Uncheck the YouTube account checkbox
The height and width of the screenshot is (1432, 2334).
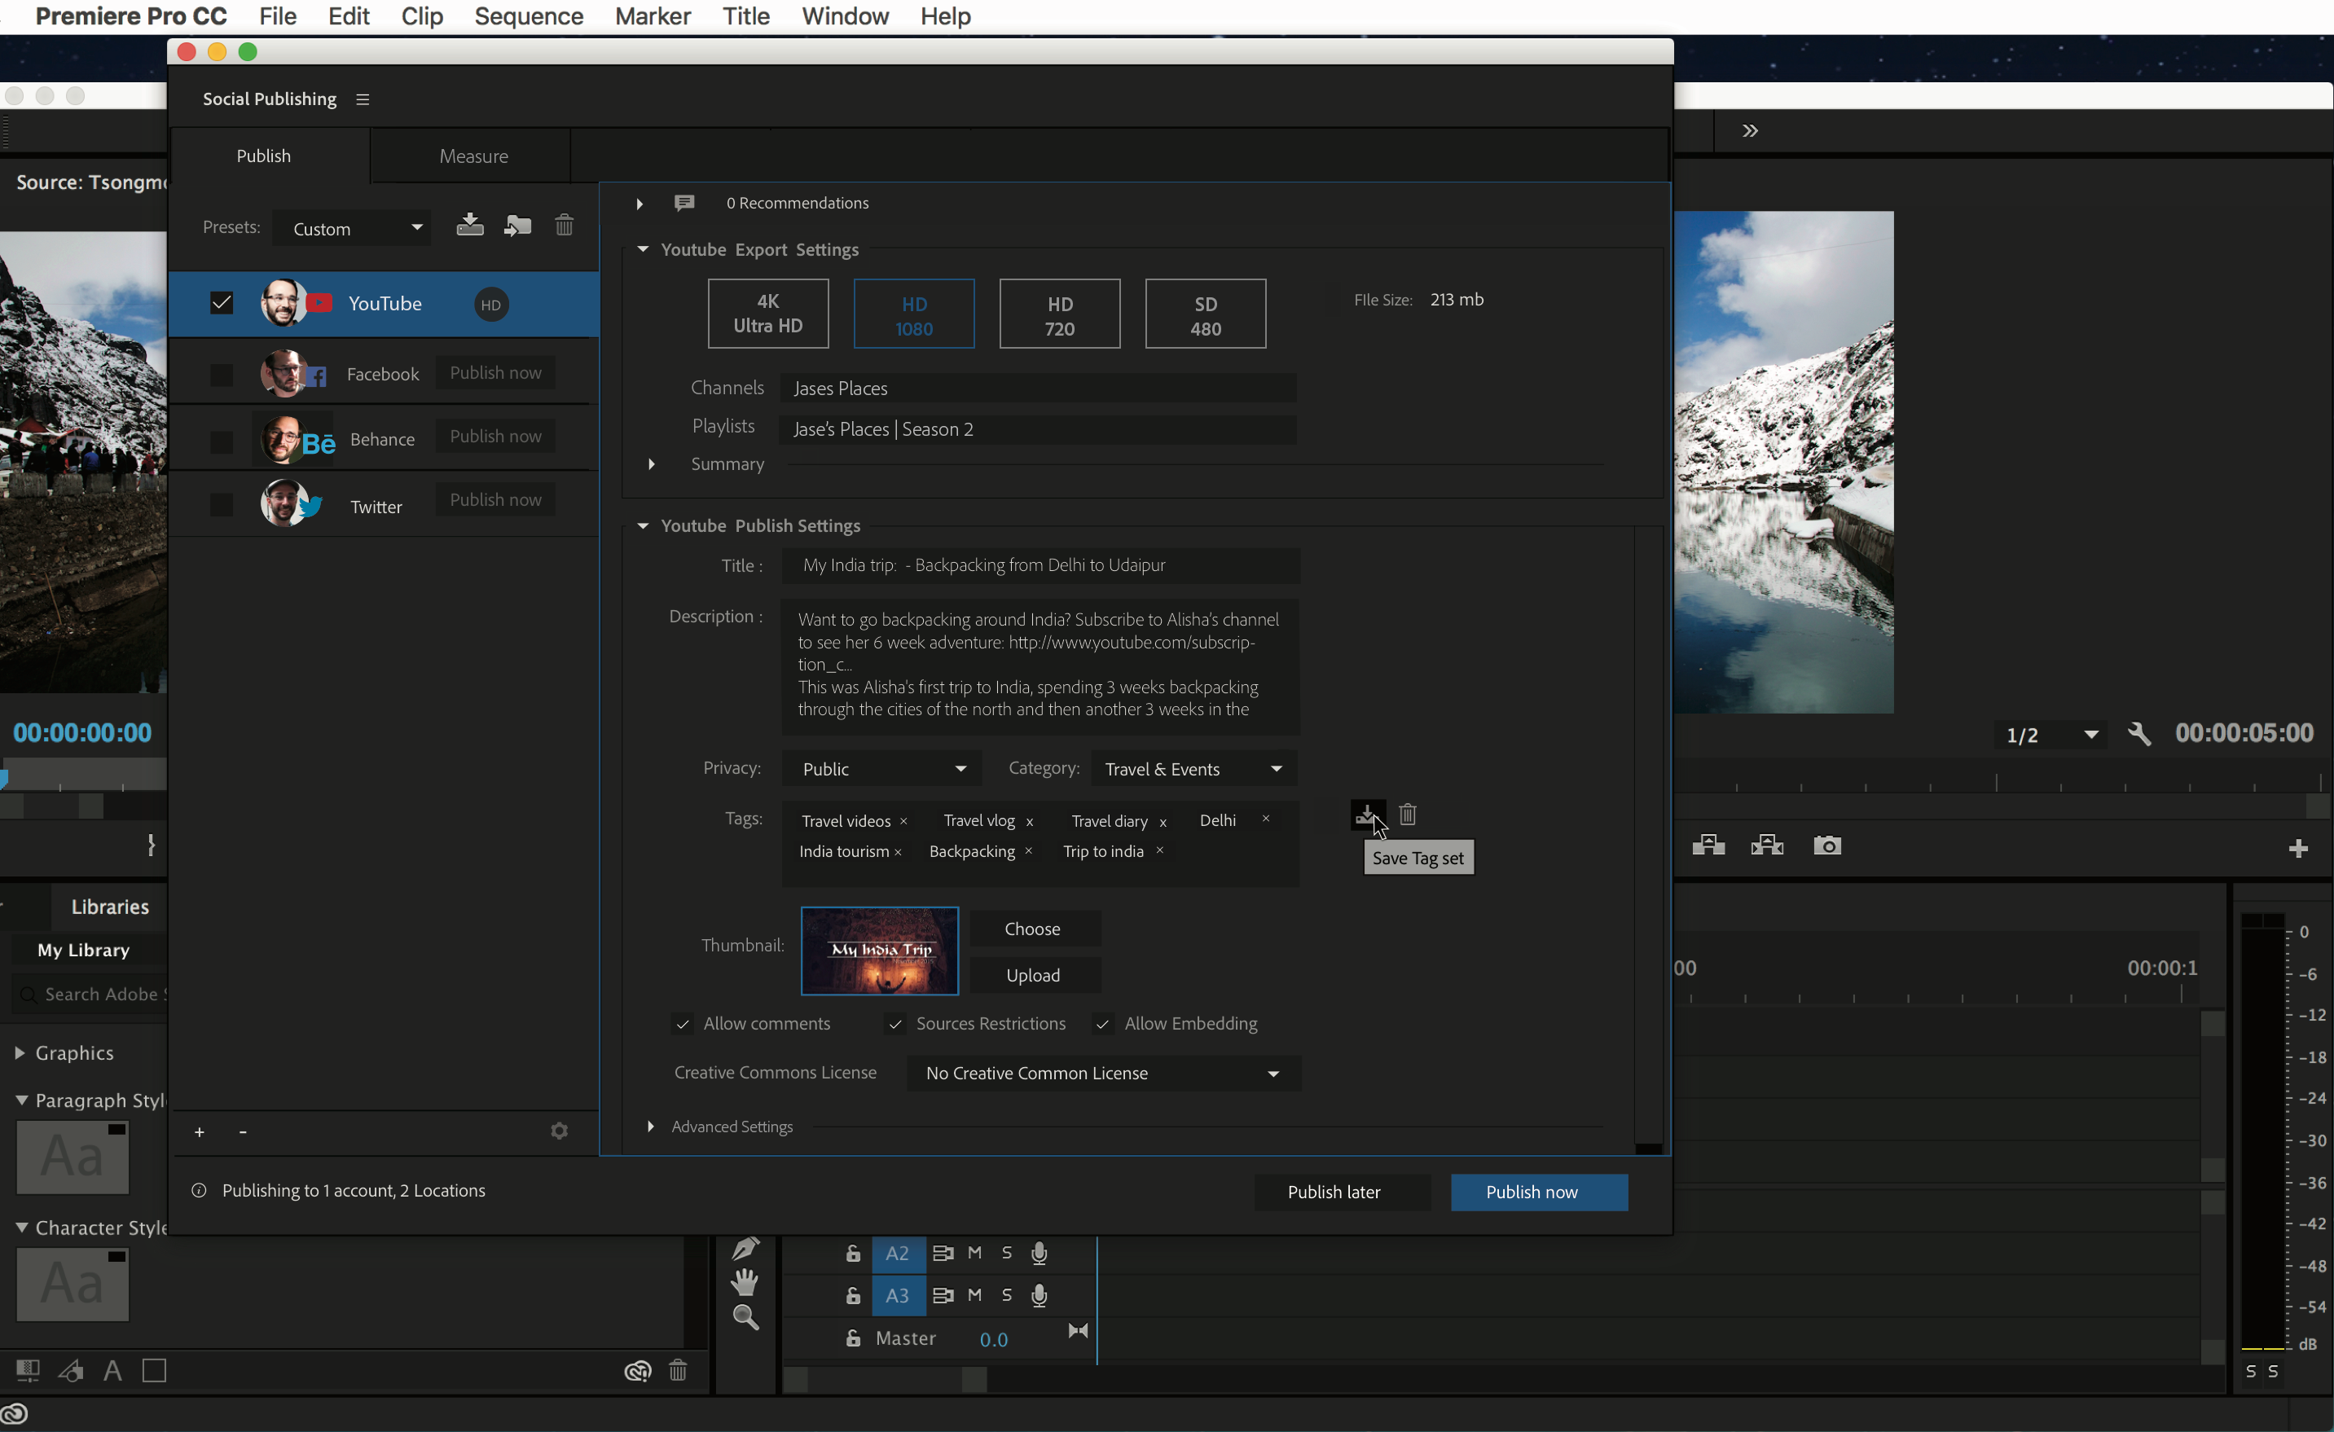[222, 303]
